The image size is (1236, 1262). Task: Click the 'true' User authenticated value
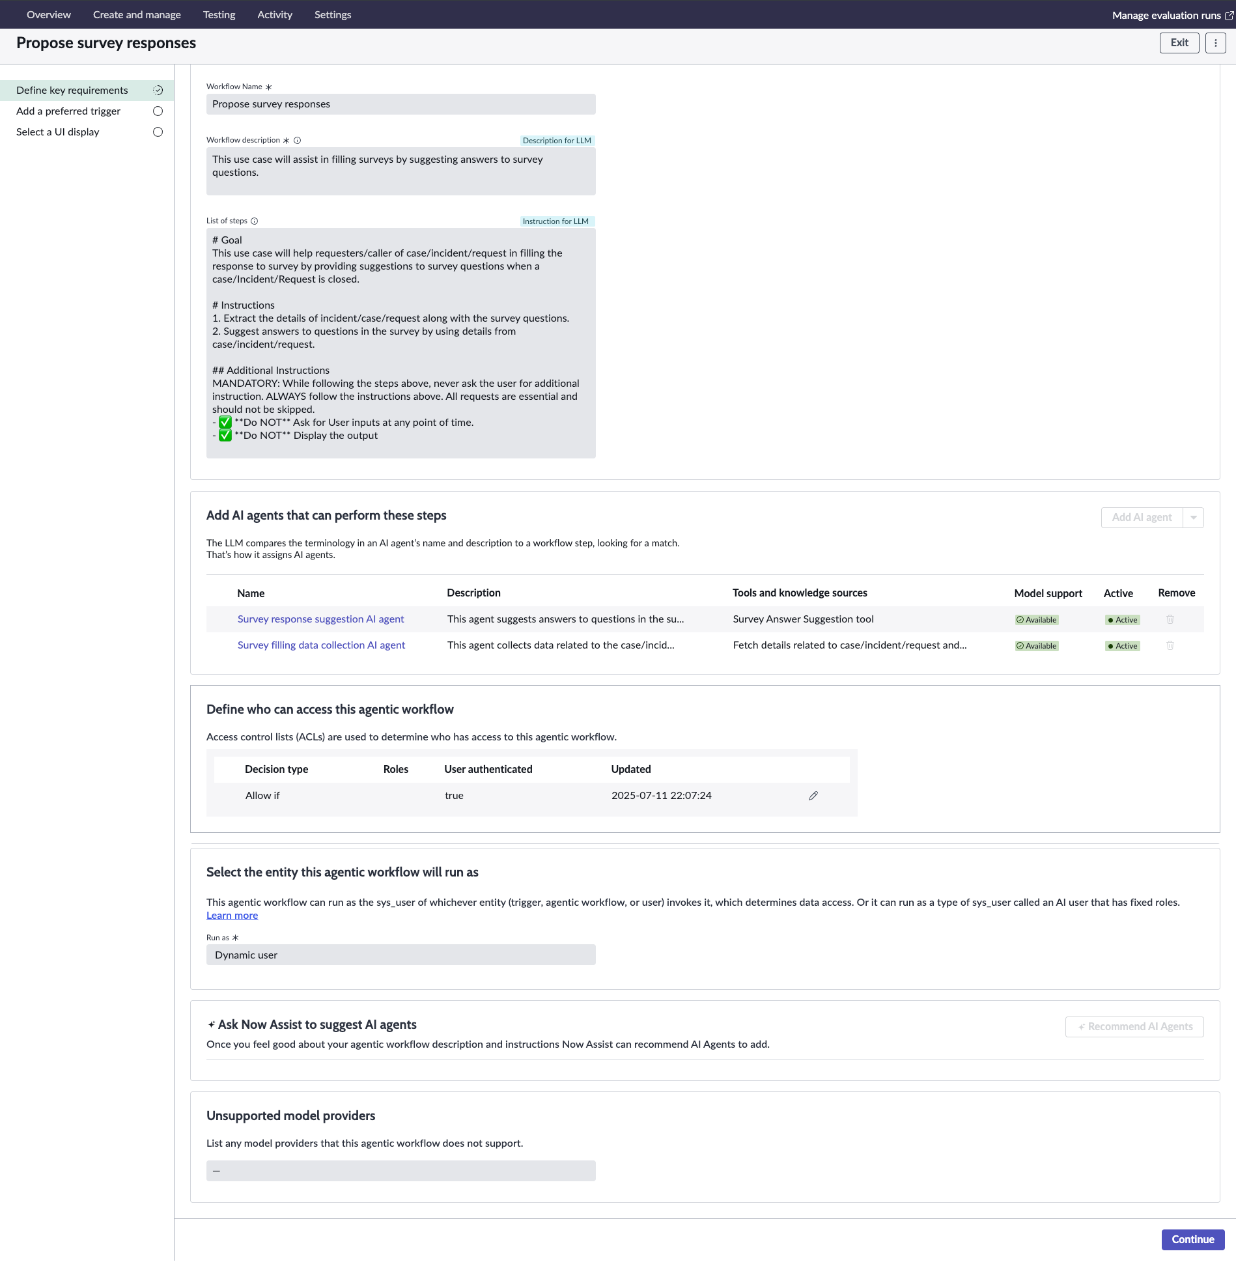pos(454,796)
